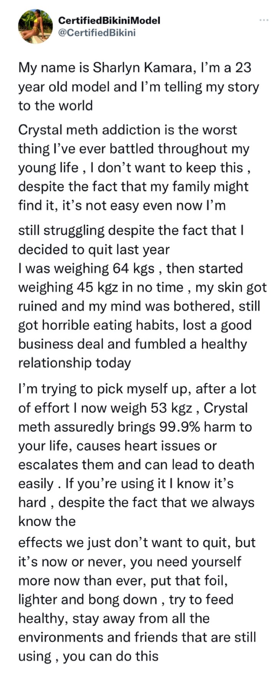Open the CertifiedBikiniModel display name link
Screen dimensions: 275x678
[109, 20]
